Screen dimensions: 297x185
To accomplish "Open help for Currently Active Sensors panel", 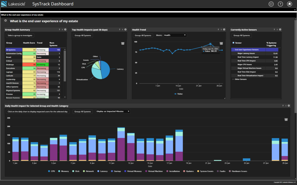I will coord(274,30).
